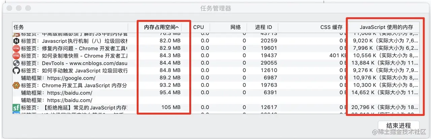This screenshot has height=140, width=431.
Task: Click the GitHub favicon of 如何手动触发 row
Action: click(16, 70)
